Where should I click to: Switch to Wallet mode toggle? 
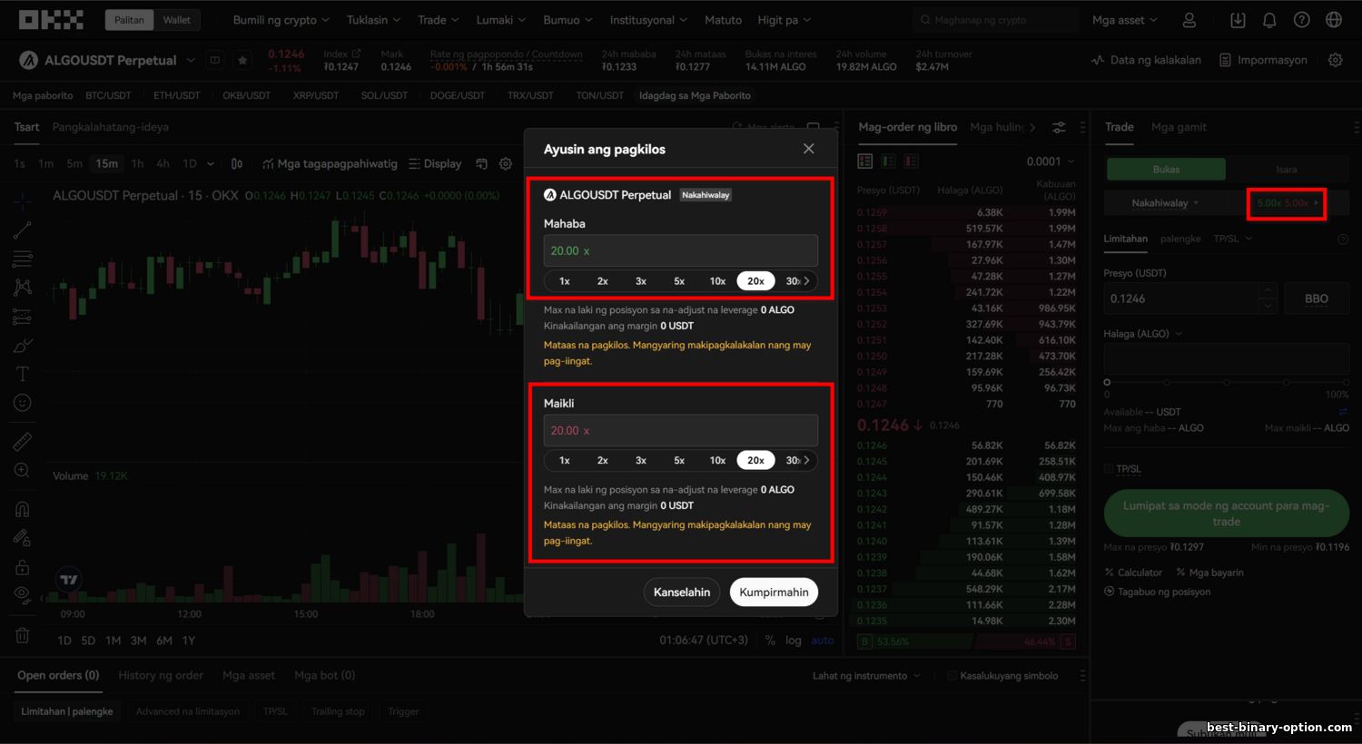click(177, 20)
